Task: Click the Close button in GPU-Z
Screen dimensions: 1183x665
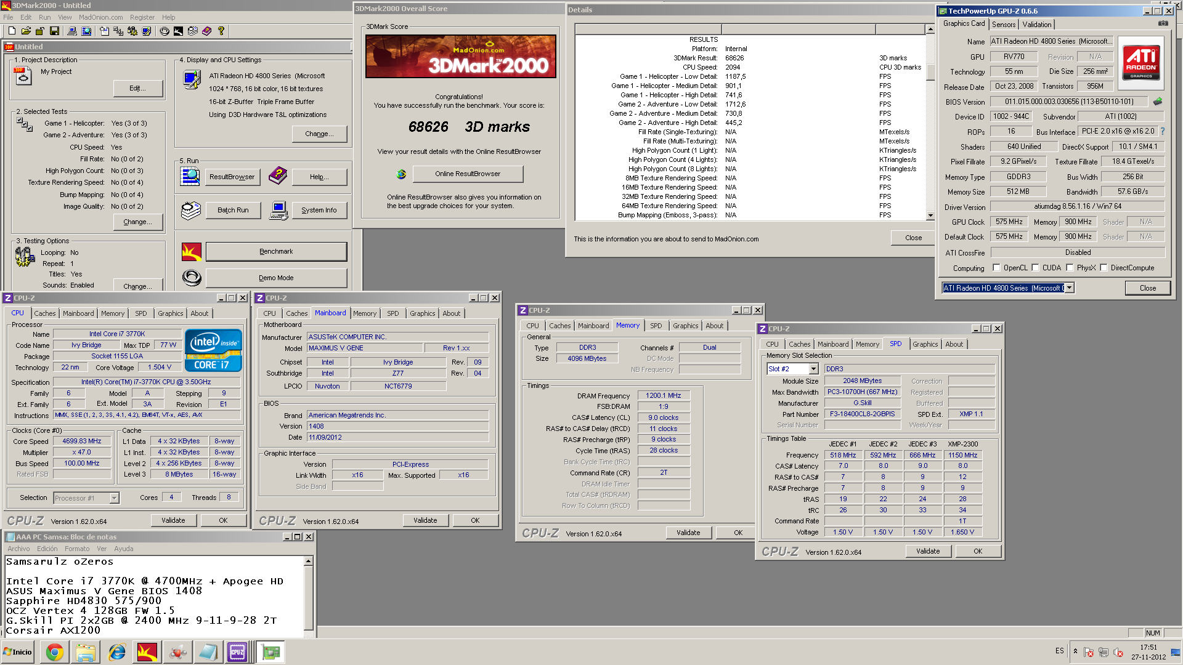Action: pyautogui.click(x=1147, y=288)
